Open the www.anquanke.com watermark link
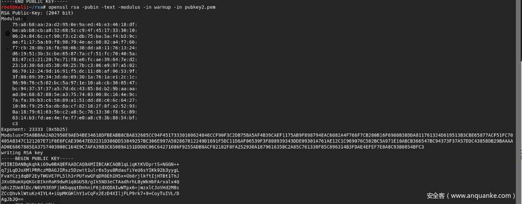 click(471, 196)
